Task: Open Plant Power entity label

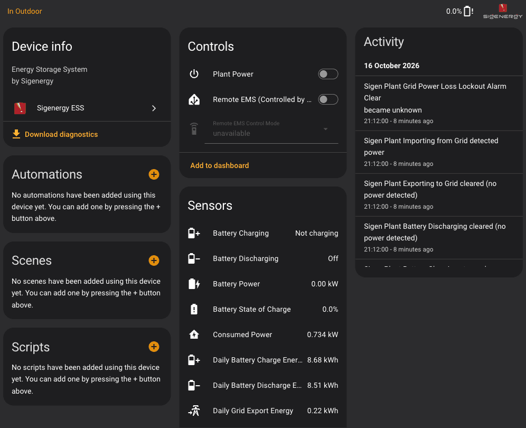Action: (x=233, y=74)
